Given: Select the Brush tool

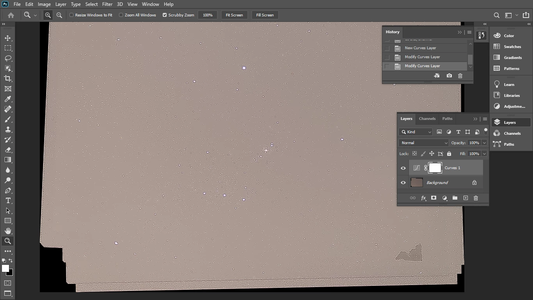Looking at the screenshot, I should 8,119.
